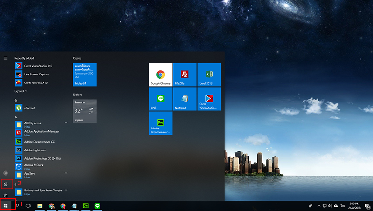Open the taskbar clock showing 3:40 PM
Screen dimensions: 373x211
pyautogui.click(x=354, y=206)
